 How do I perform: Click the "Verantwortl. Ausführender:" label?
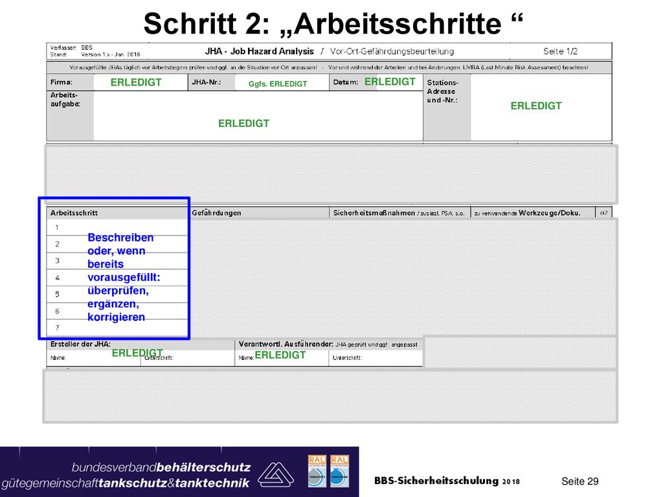[x=286, y=344]
